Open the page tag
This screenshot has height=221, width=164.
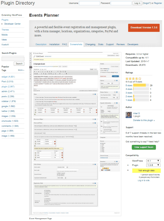[x=7, y=131]
